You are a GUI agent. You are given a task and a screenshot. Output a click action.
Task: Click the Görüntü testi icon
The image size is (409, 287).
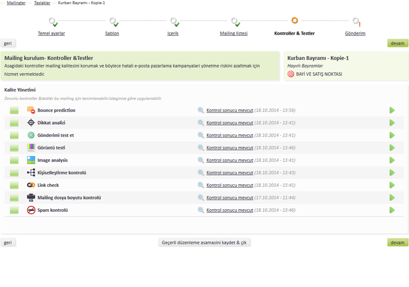(x=31, y=148)
